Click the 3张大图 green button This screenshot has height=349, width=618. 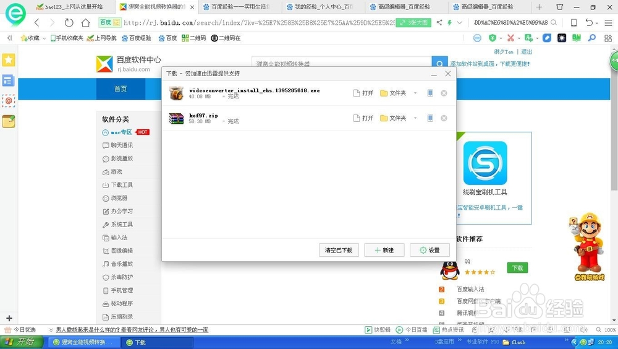[x=413, y=23]
